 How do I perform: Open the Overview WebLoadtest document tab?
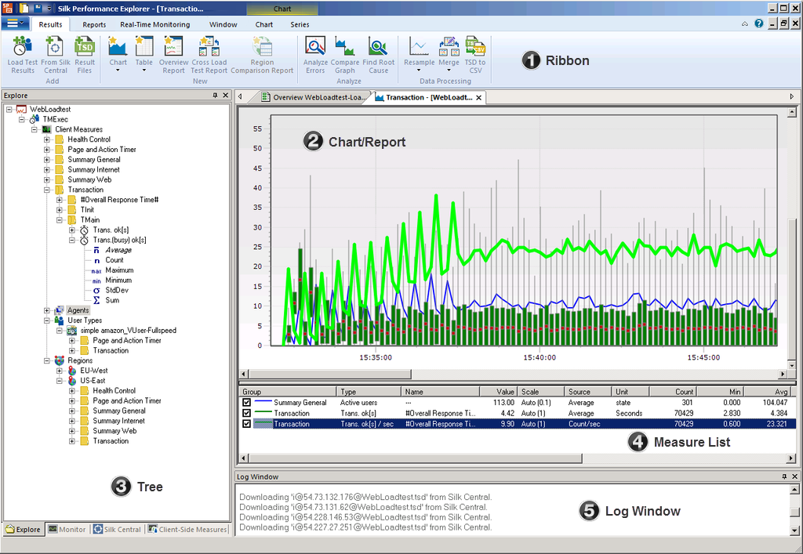[311, 98]
